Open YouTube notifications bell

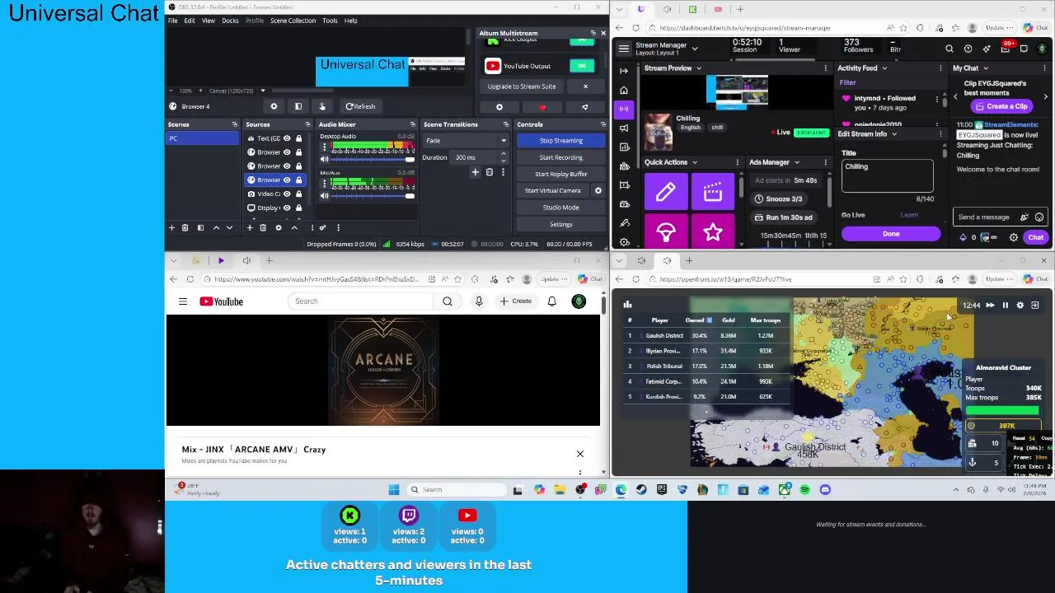551,301
